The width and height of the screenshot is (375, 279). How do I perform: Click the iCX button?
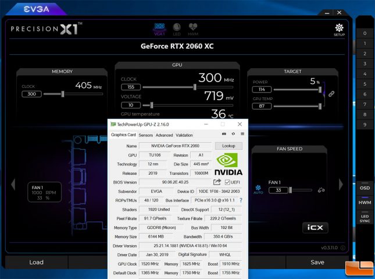click(315, 228)
